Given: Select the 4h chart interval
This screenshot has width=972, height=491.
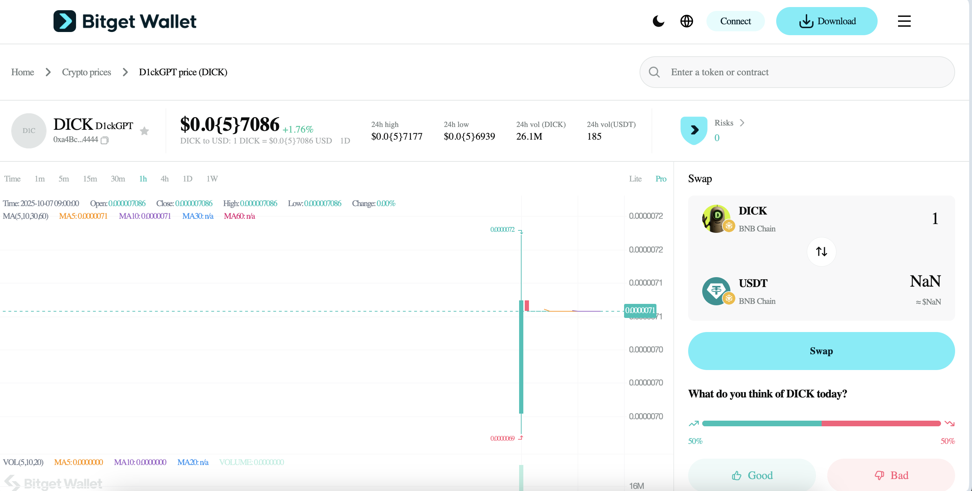Looking at the screenshot, I should [164, 179].
